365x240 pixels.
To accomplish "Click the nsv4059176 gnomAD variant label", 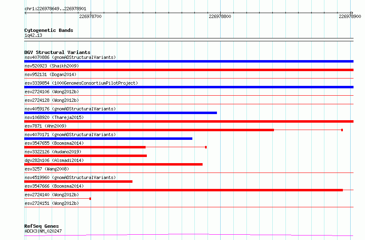I will 70,109.
